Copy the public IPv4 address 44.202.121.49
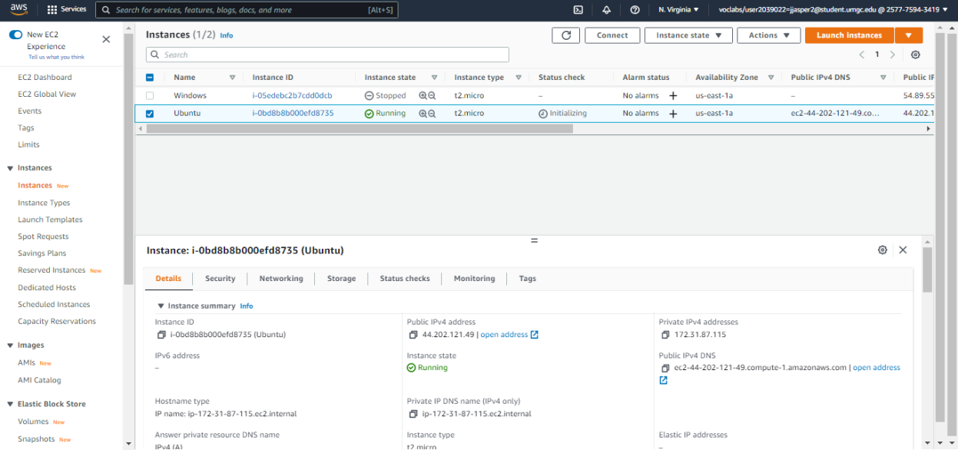 point(413,335)
